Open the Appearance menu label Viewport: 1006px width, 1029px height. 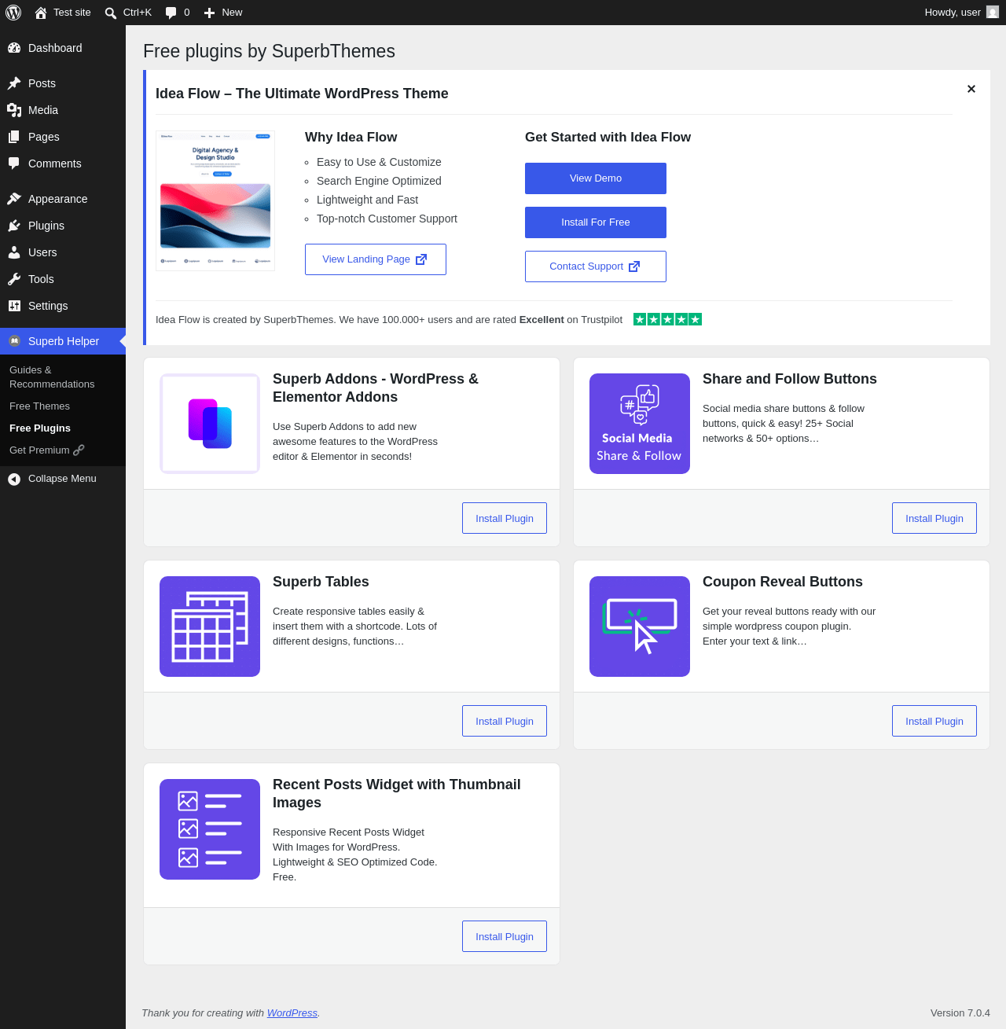pos(58,199)
